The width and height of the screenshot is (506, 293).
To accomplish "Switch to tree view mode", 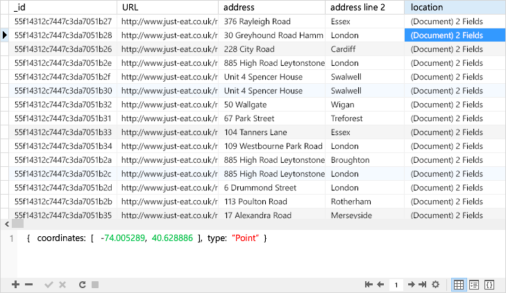I will tap(474, 285).
